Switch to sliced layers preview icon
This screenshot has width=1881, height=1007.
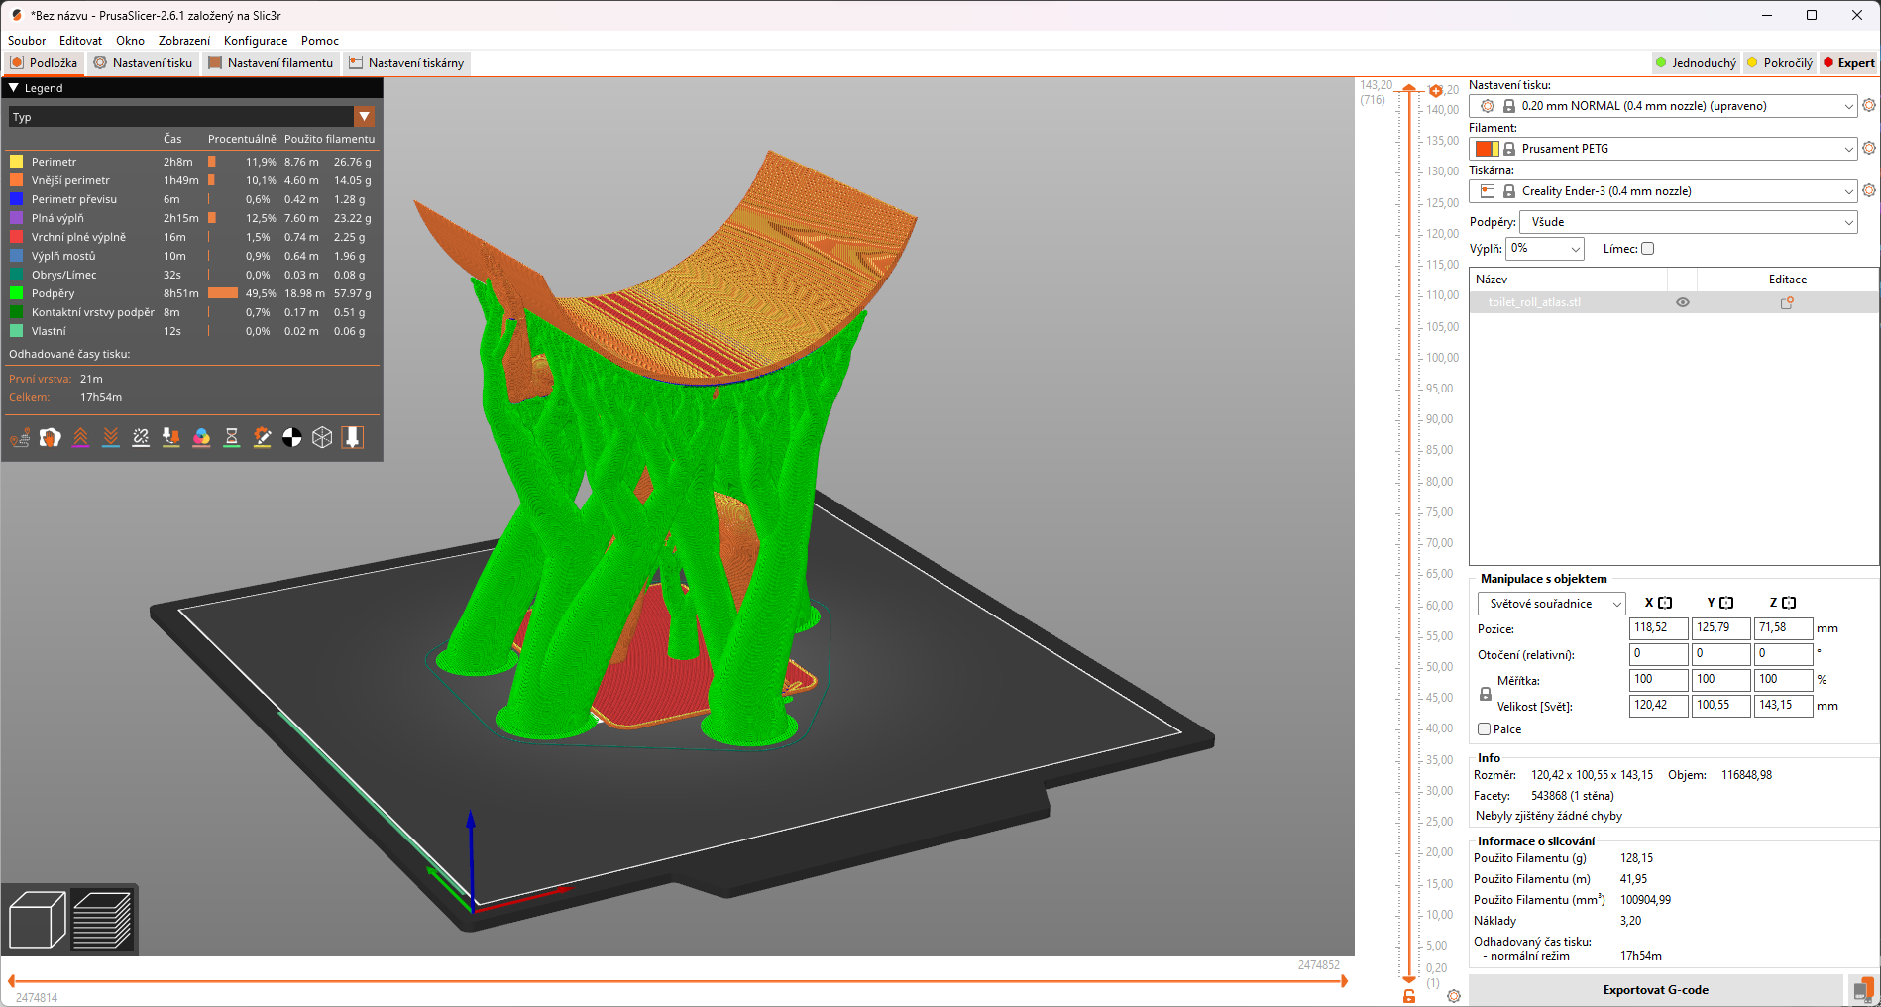(x=102, y=920)
